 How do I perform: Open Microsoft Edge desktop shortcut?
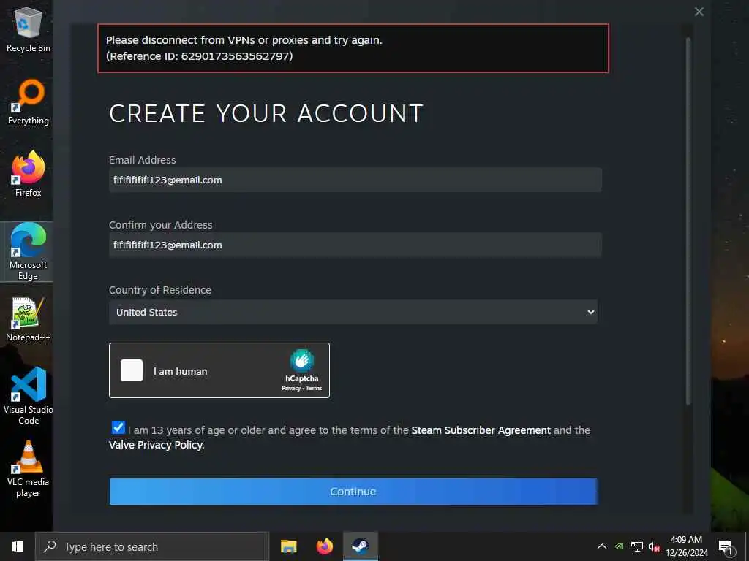tap(28, 251)
